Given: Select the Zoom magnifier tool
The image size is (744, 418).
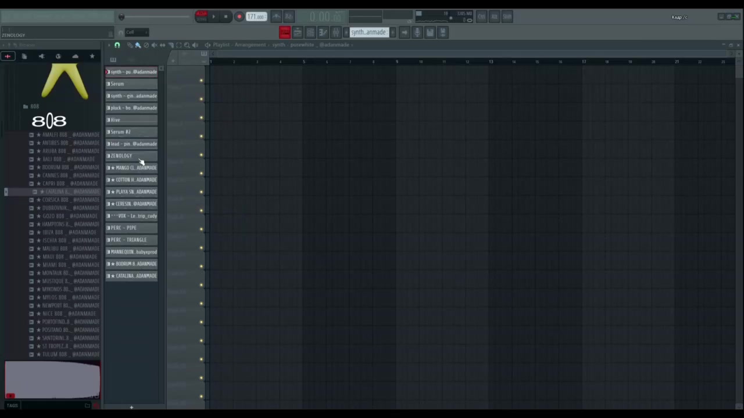Looking at the screenshot, I should coord(187,45).
